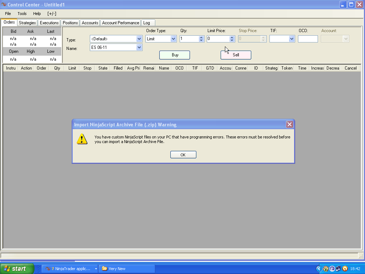
Task: Click the system clock showing 18:42
Action: tap(355, 269)
